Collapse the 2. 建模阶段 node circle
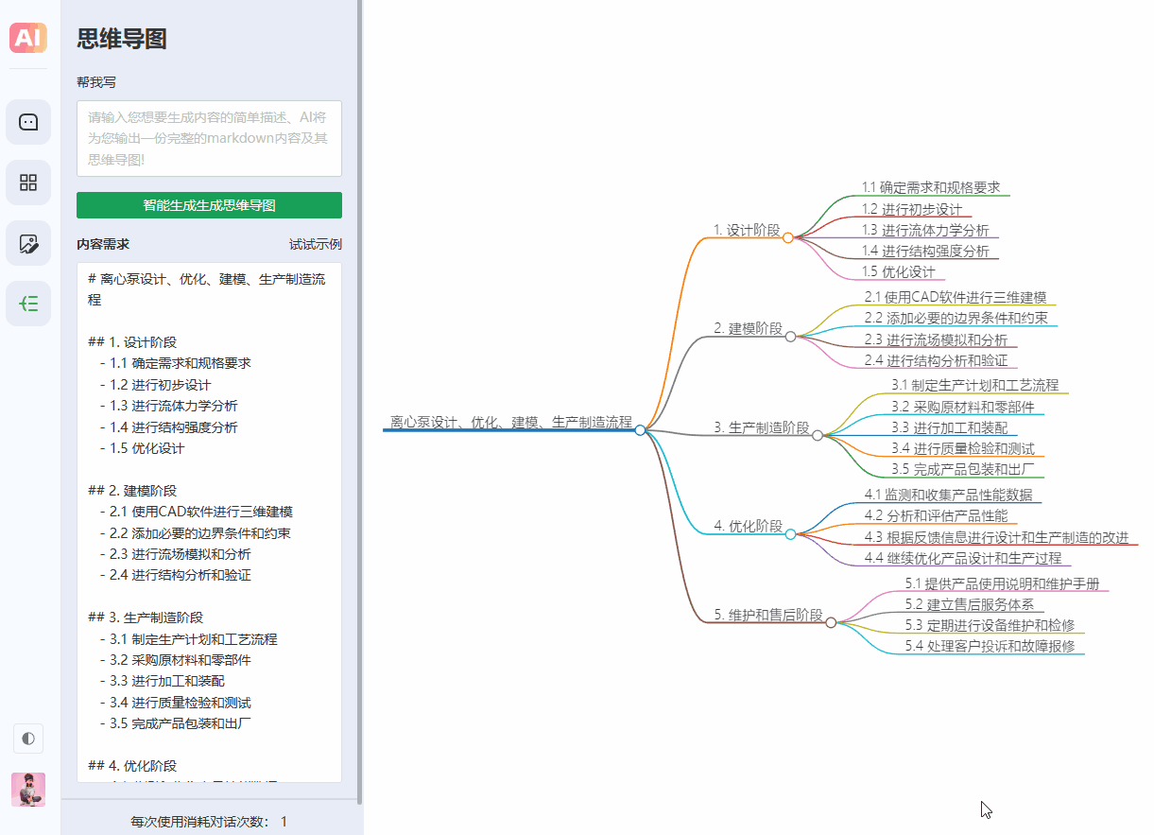Viewport: 1154px width, 835px height. [790, 337]
